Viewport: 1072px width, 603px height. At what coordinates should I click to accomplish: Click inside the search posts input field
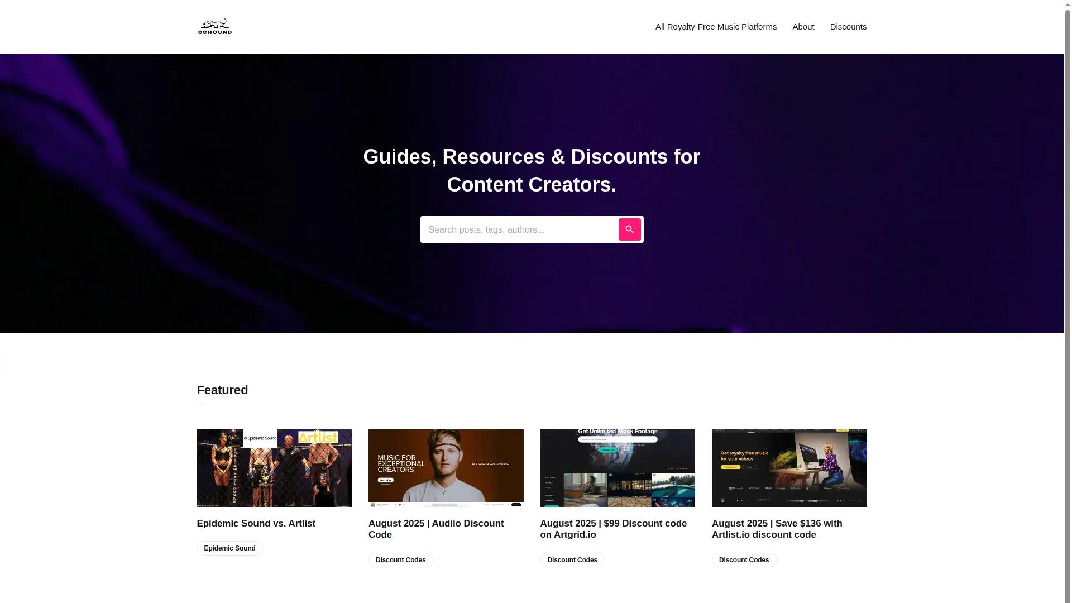pyautogui.click(x=519, y=229)
